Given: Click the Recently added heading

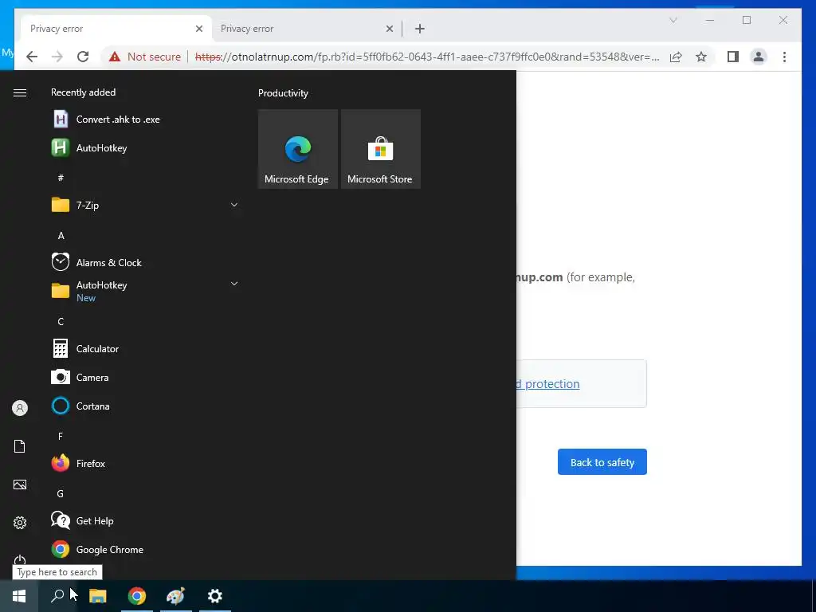Looking at the screenshot, I should tap(83, 92).
